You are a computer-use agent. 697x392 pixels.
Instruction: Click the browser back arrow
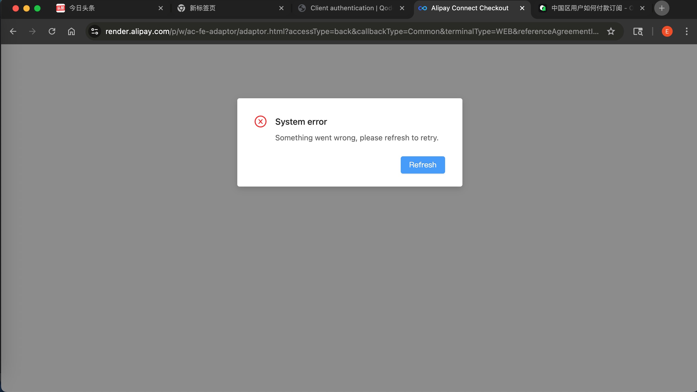point(13,32)
